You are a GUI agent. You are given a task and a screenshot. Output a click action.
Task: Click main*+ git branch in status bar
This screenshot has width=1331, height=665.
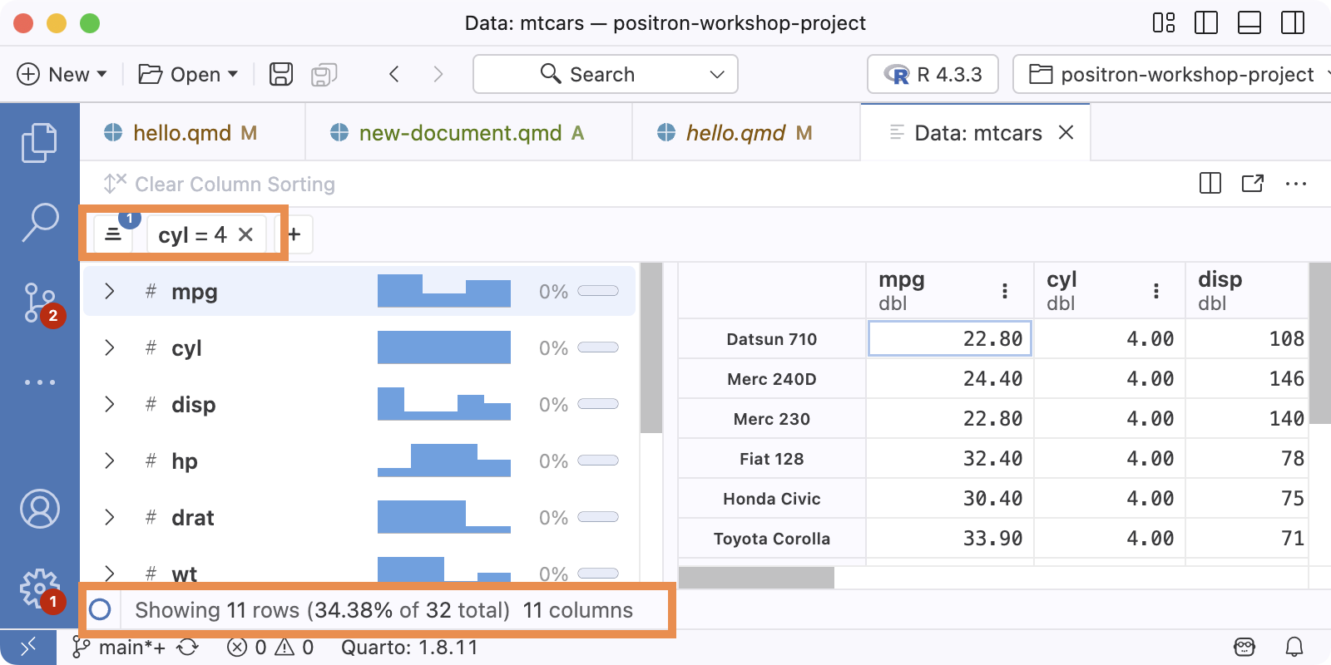coord(119,647)
